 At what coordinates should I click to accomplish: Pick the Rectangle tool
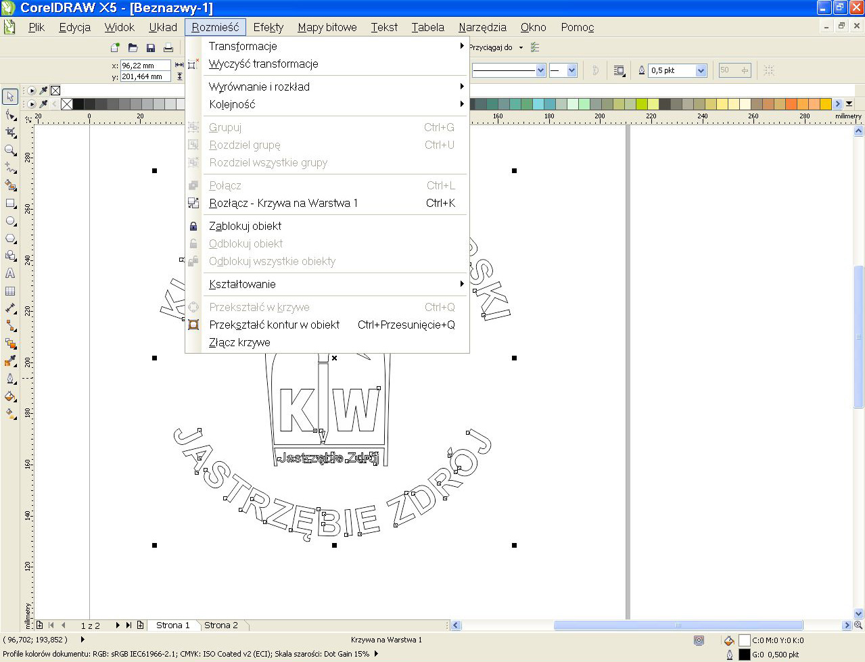10,203
